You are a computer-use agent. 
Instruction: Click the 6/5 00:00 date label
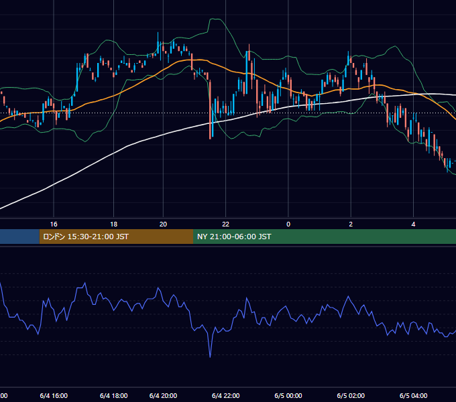[x=288, y=395]
